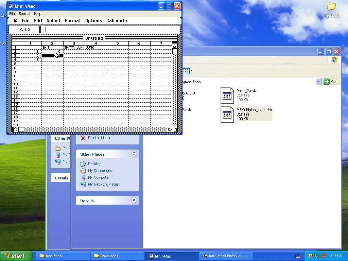Image resolution: width=348 pixels, height=261 pixels.
Task: Click the Go button in Explorer
Action: [330, 82]
